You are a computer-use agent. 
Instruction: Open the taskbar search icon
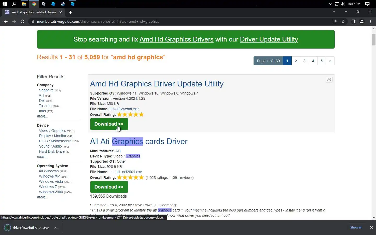tap(14, 4)
